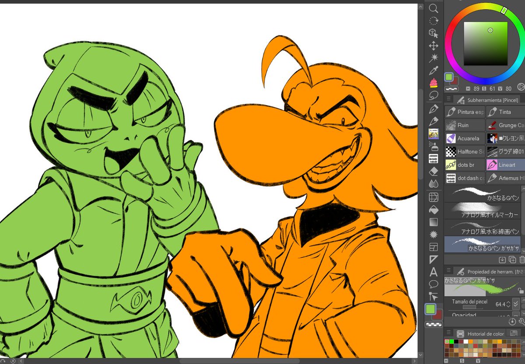Select the Pen tool in toolbar

click(x=434, y=108)
